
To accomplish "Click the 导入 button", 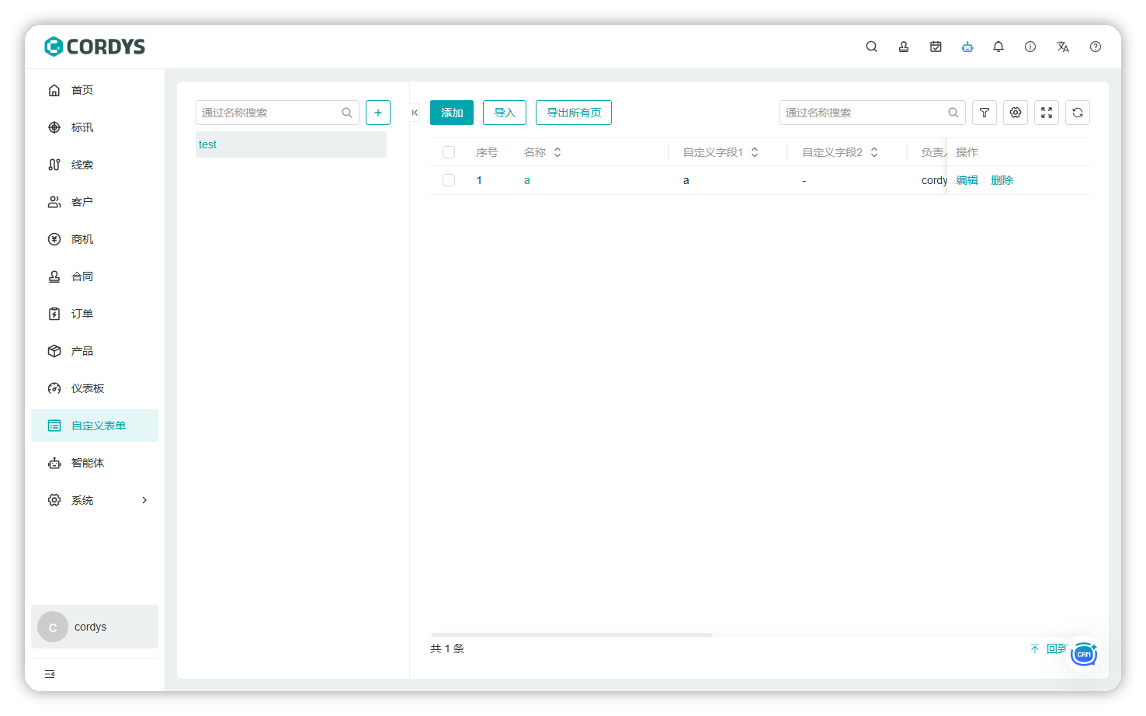I will tap(505, 113).
